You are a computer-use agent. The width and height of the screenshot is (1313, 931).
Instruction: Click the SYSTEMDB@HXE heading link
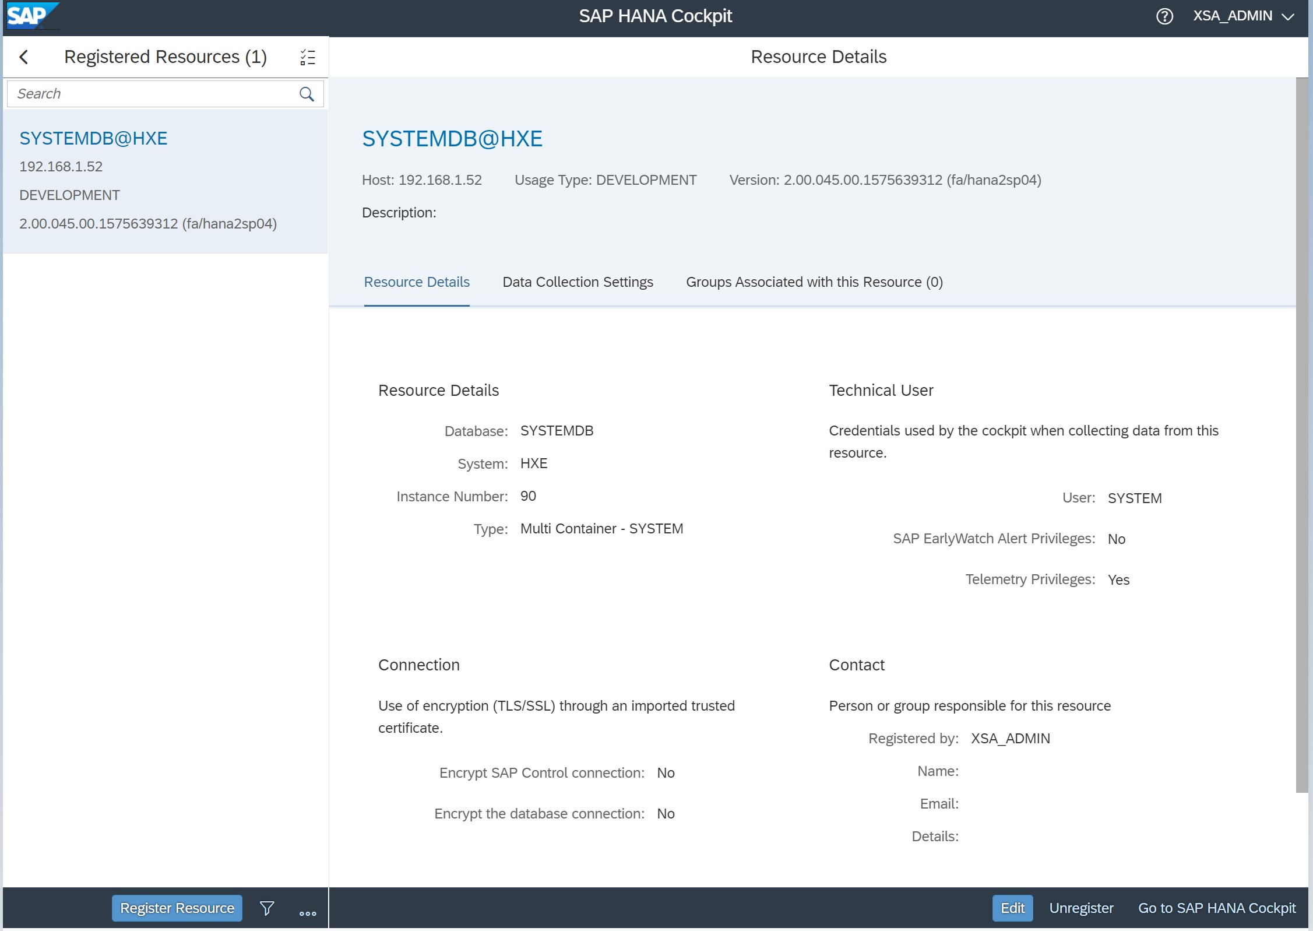click(x=452, y=139)
